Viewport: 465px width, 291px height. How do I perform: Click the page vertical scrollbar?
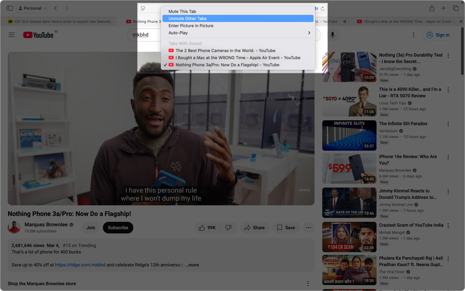click(462, 52)
